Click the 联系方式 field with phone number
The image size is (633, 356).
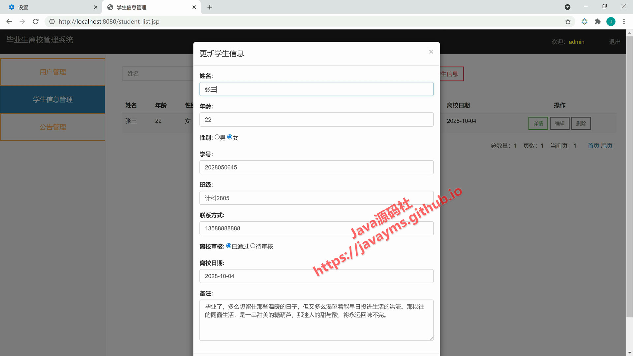tap(316, 228)
